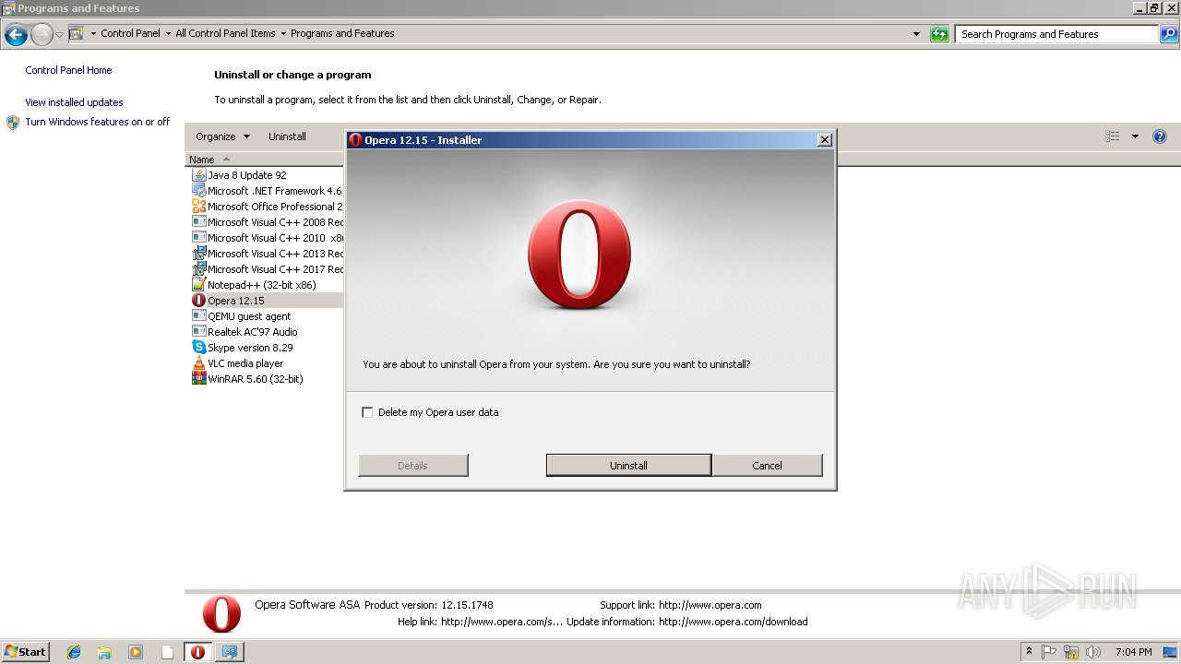Viewport: 1181px width, 664px height.
Task: Open the Start menu
Action: [26, 652]
